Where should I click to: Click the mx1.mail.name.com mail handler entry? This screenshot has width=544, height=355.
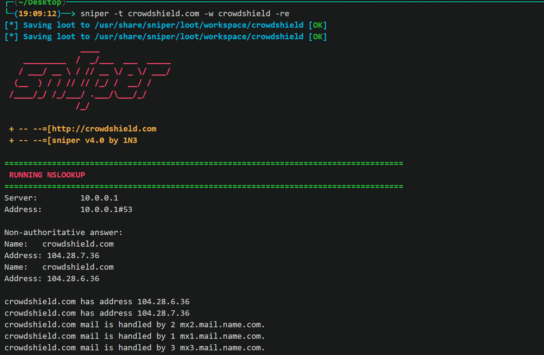tap(135, 336)
